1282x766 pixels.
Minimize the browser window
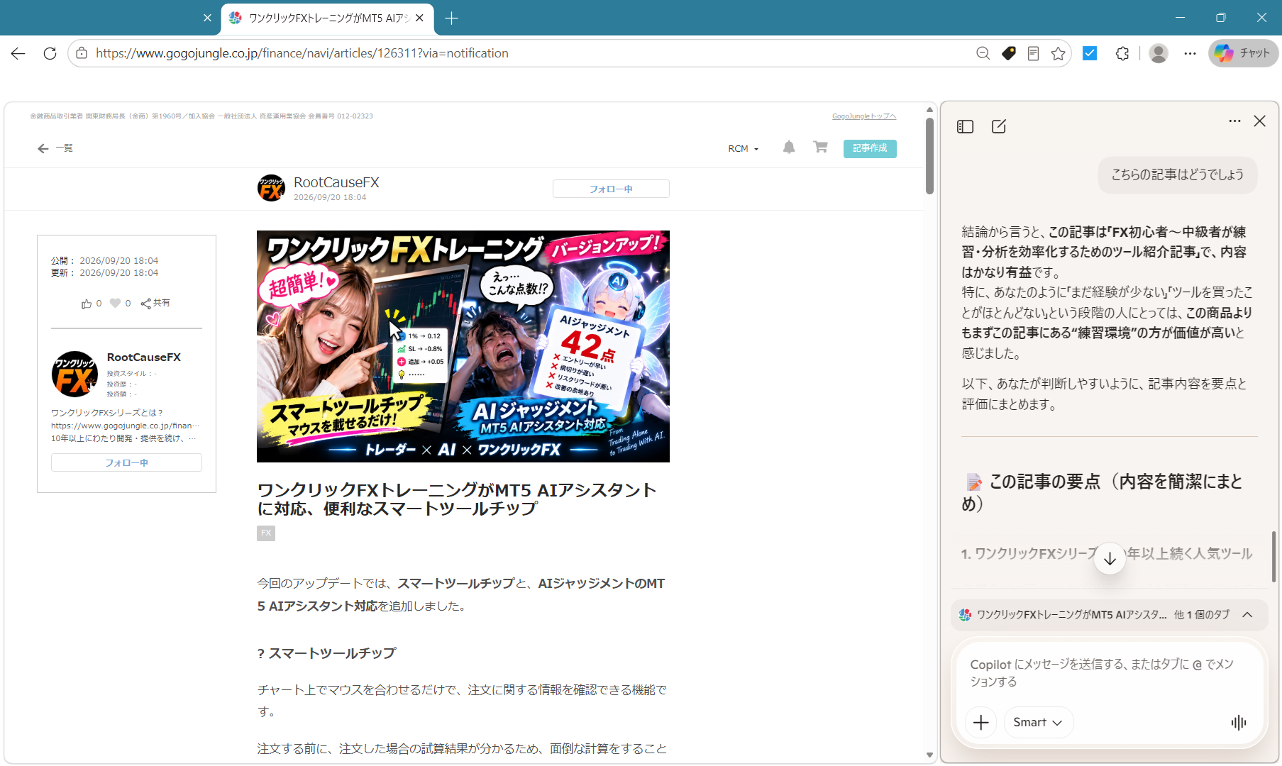(1180, 18)
